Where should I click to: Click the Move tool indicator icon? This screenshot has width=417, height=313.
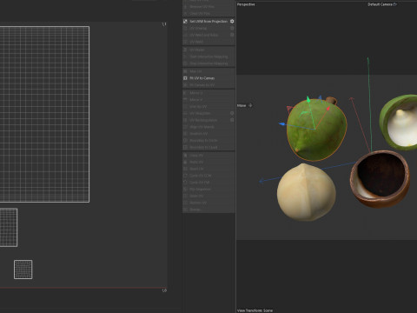click(x=250, y=105)
